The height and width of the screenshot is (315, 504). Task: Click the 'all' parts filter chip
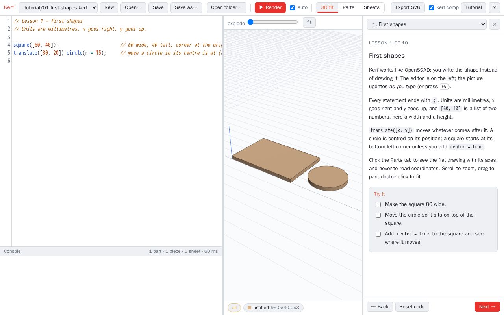[x=234, y=308]
